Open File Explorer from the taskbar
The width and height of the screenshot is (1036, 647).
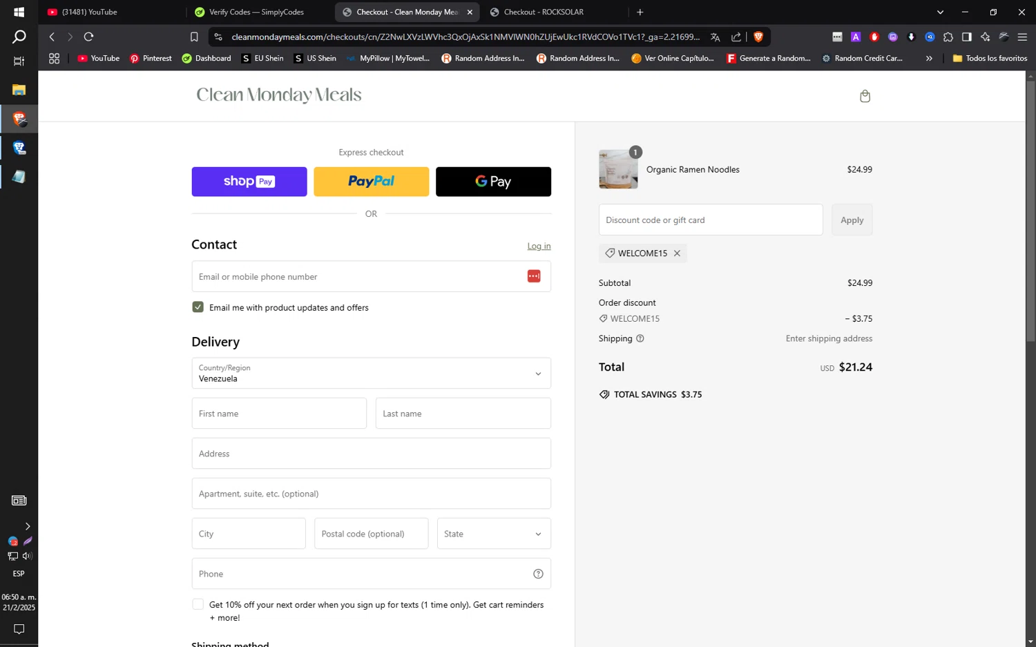(19, 90)
